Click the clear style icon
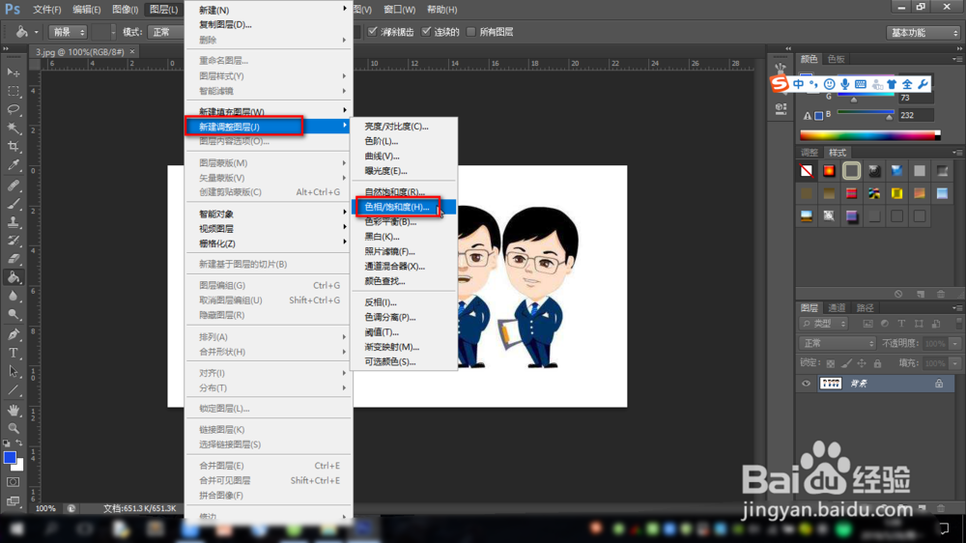 coord(898,294)
